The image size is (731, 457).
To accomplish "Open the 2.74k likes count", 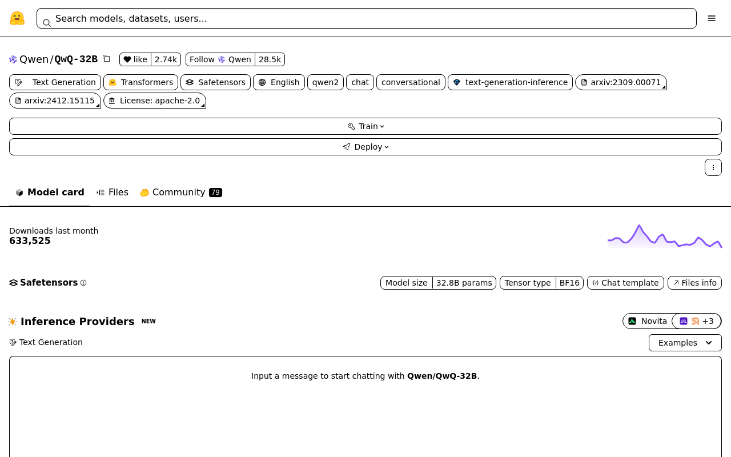I will (x=166, y=59).
